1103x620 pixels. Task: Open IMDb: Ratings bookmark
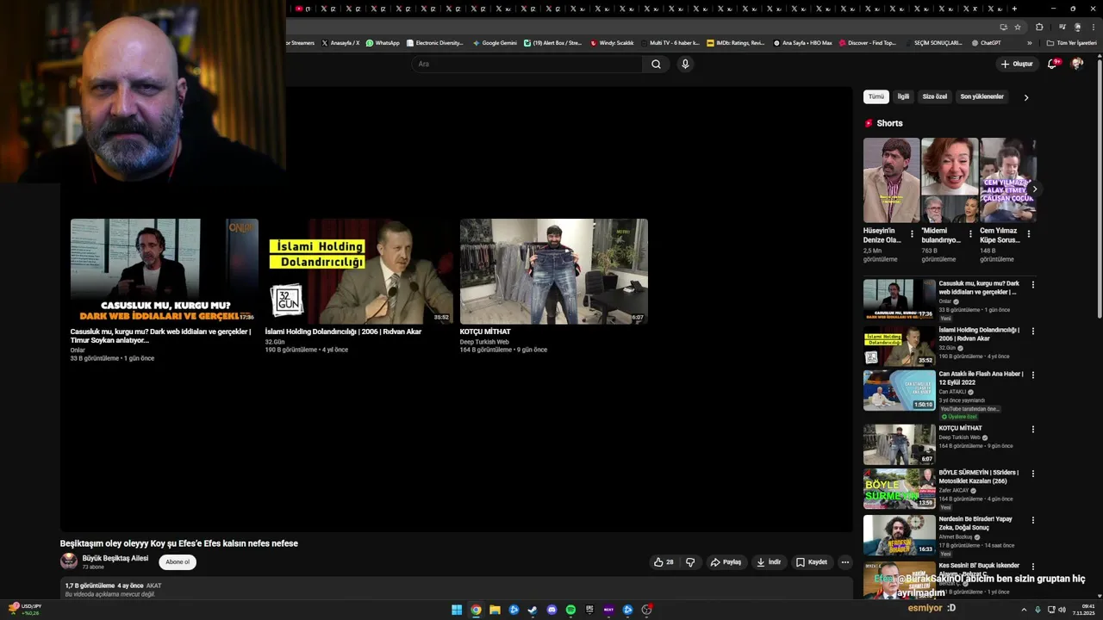point(735,42)
